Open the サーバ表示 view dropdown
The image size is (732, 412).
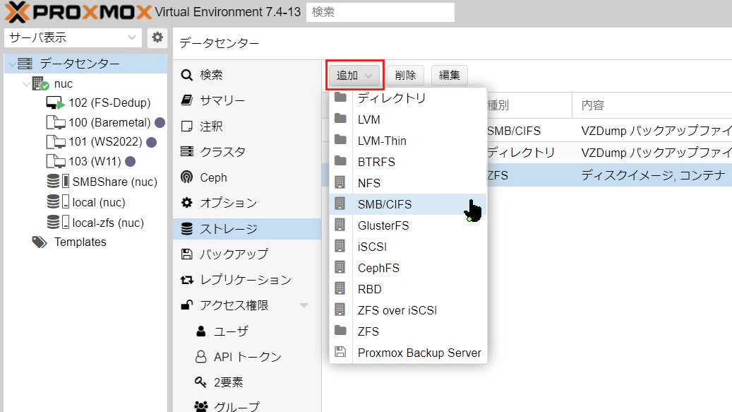(73, 37)
